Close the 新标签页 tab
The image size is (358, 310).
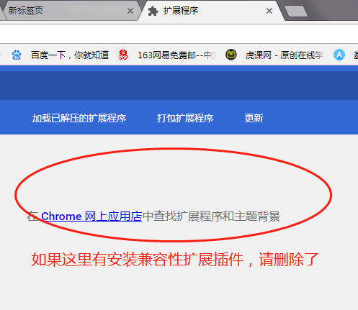130,11
